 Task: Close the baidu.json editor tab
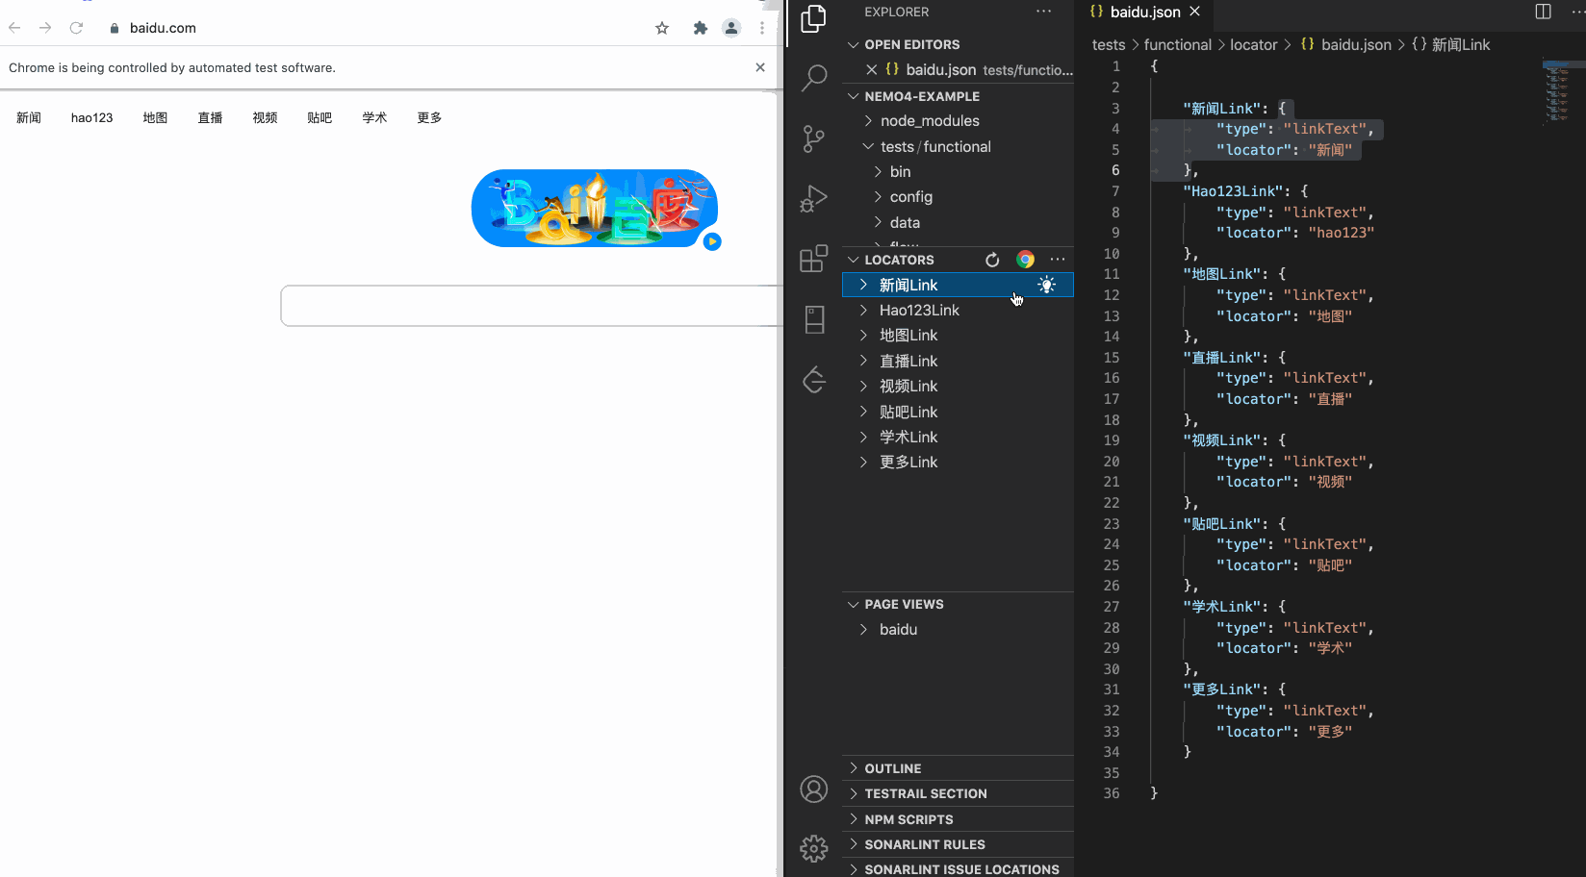[1195, 12]
